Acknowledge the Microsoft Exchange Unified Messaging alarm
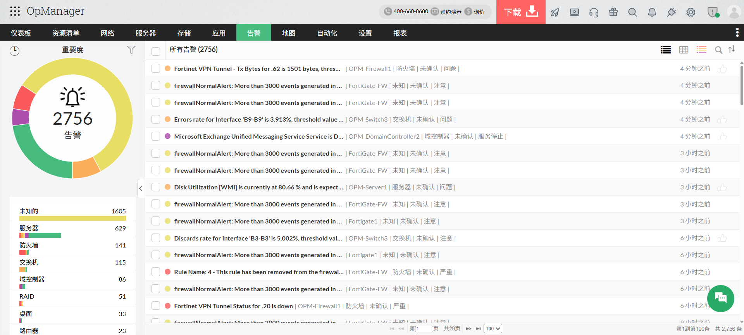This screenshot has width=744, height=335. (x=722, y=137)
